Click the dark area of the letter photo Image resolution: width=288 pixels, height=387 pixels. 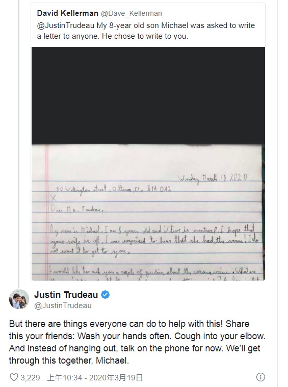click(x=148, y=95)
